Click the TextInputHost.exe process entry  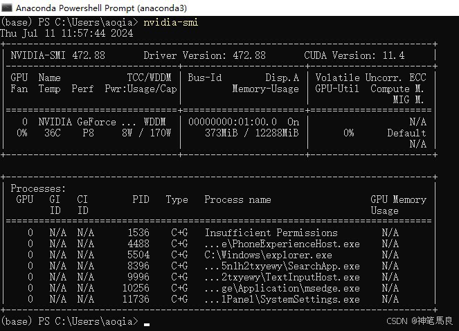(x=282, y=277)
